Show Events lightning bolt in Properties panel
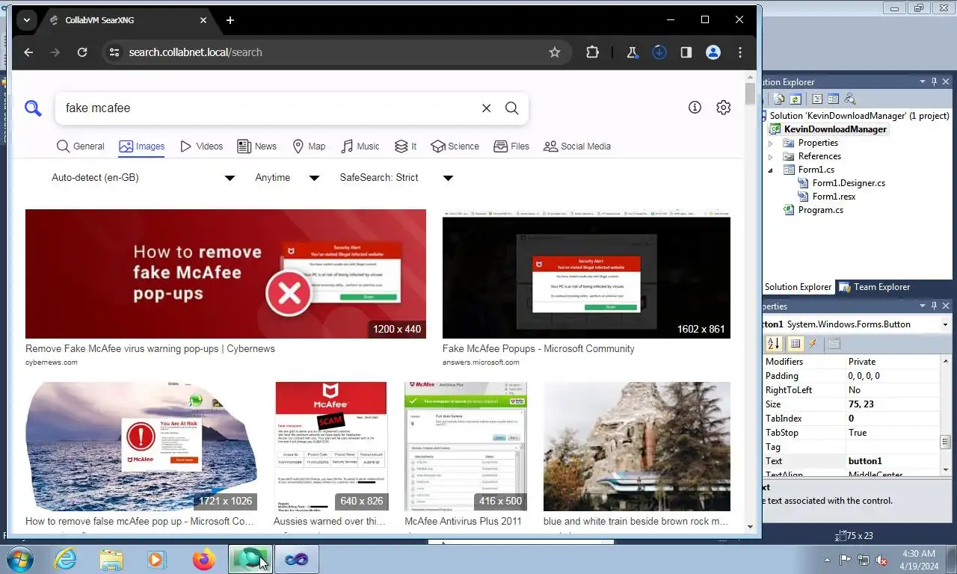 pyautogui.click(x=813, y=344)
